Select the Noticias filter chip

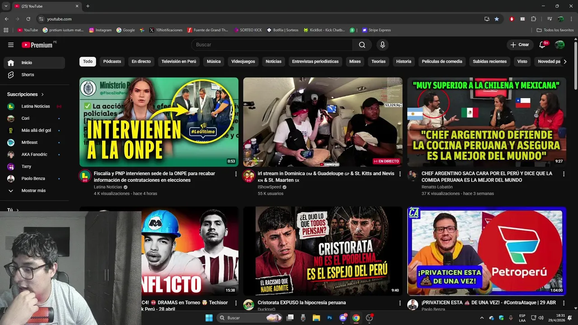pos(274,61)
